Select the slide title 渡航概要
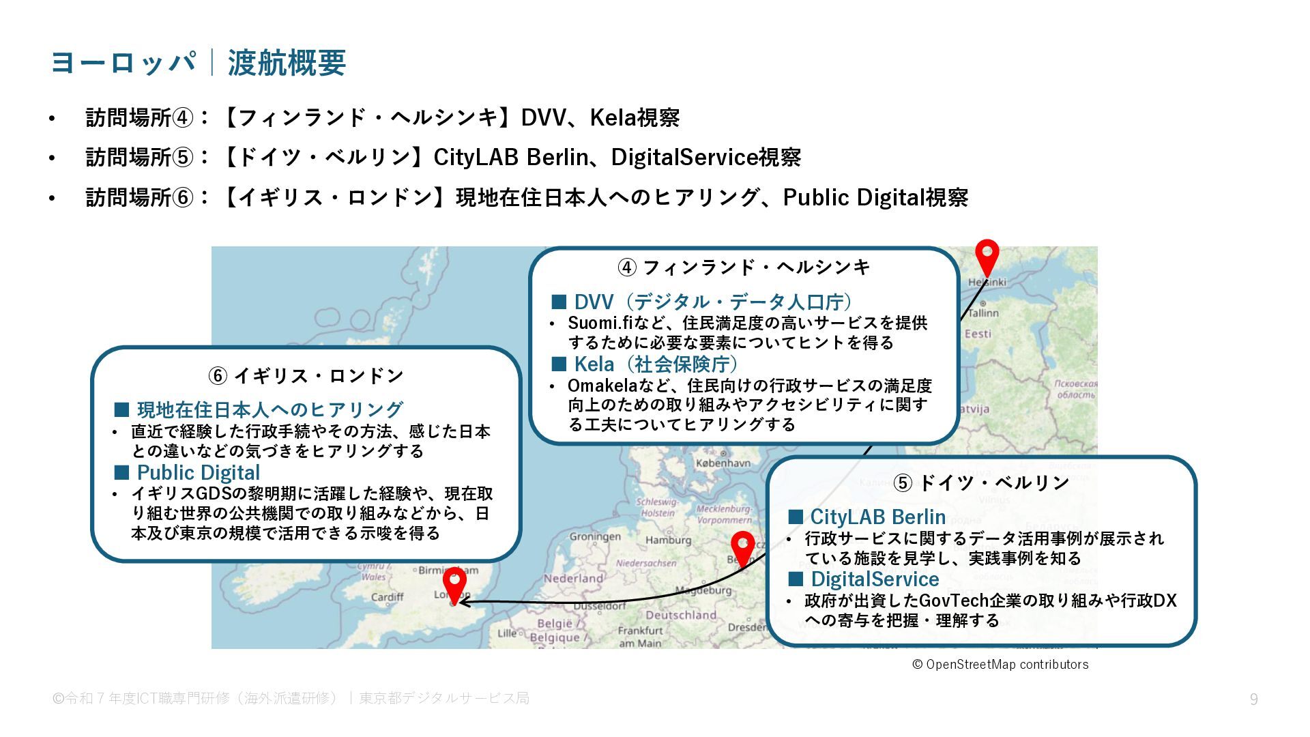Viewport: 1310px width, 737px height. tap(287, 63)
